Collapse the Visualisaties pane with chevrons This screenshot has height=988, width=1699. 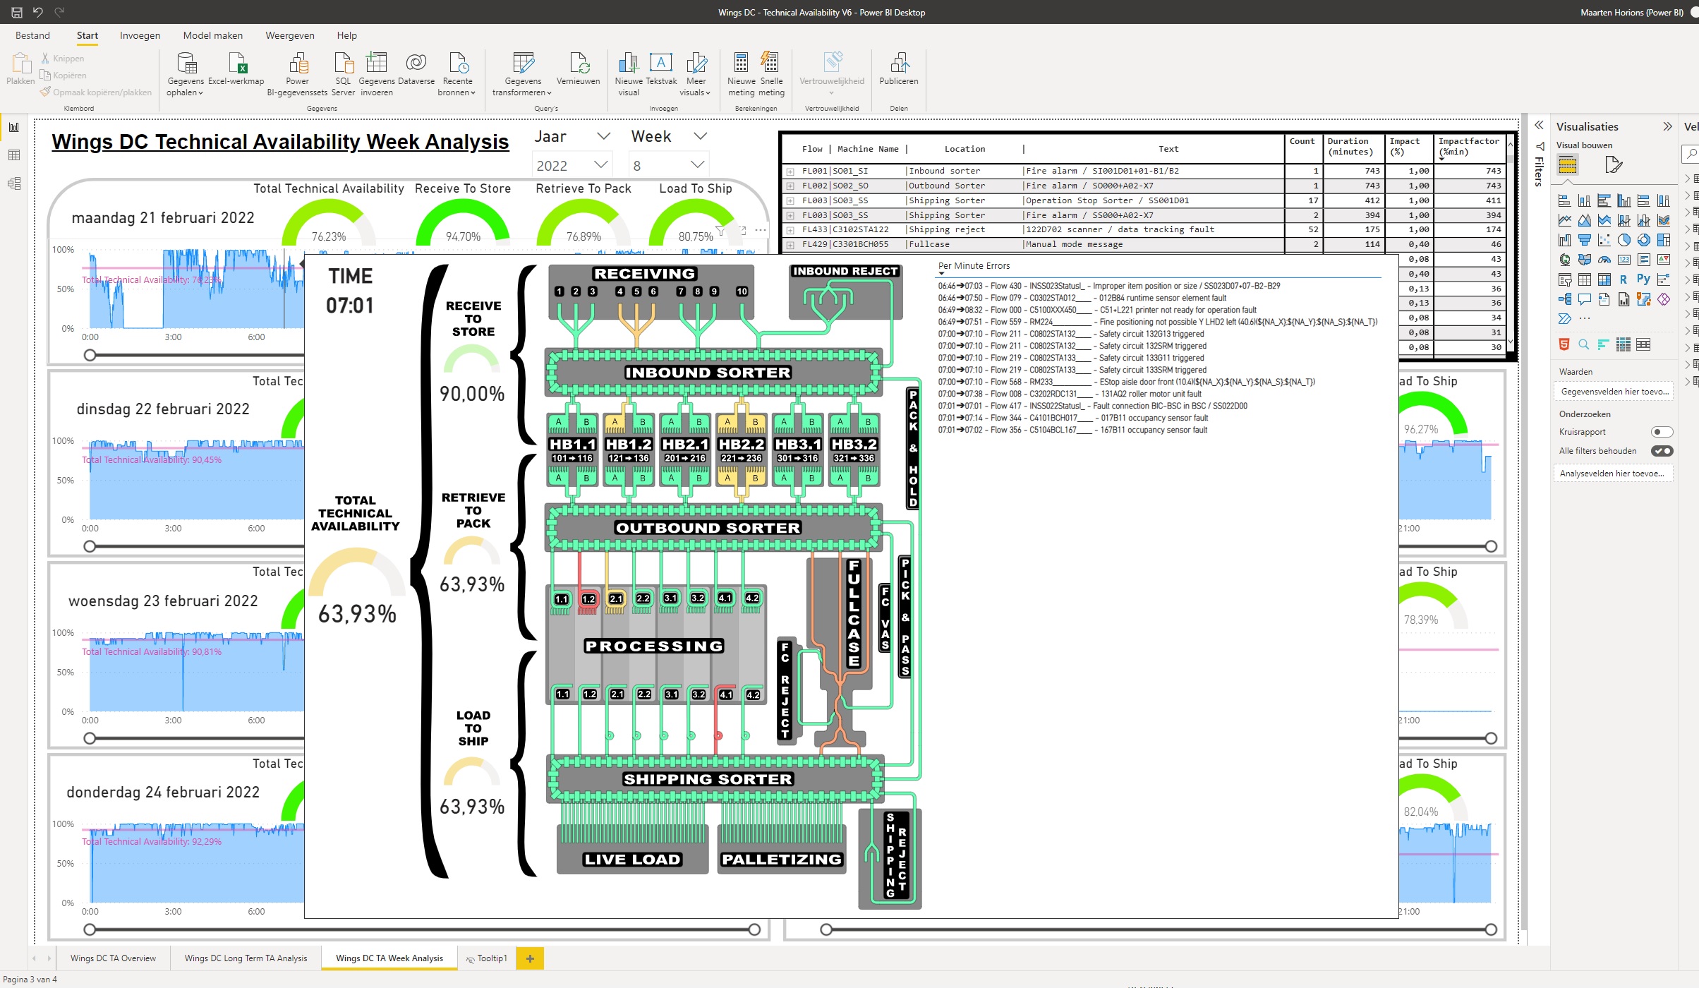(x=1667, y=127)
